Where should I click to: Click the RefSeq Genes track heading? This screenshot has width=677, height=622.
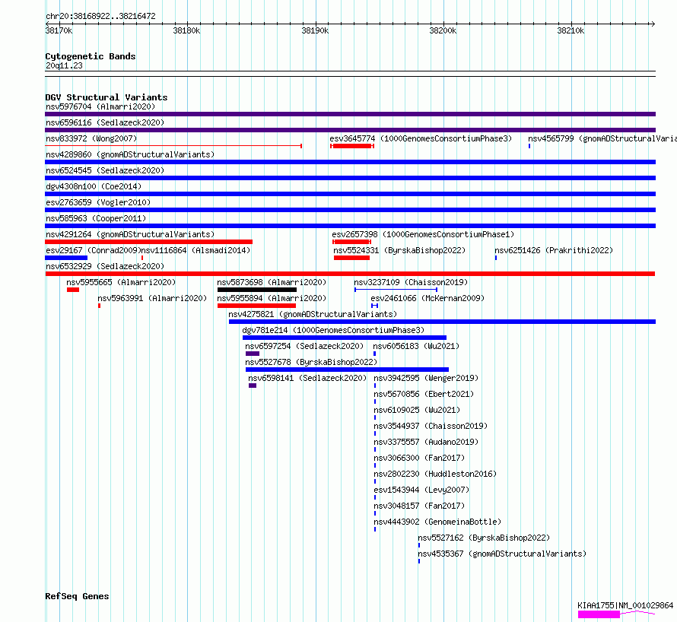pyautogui.click(x=77, y=597)
